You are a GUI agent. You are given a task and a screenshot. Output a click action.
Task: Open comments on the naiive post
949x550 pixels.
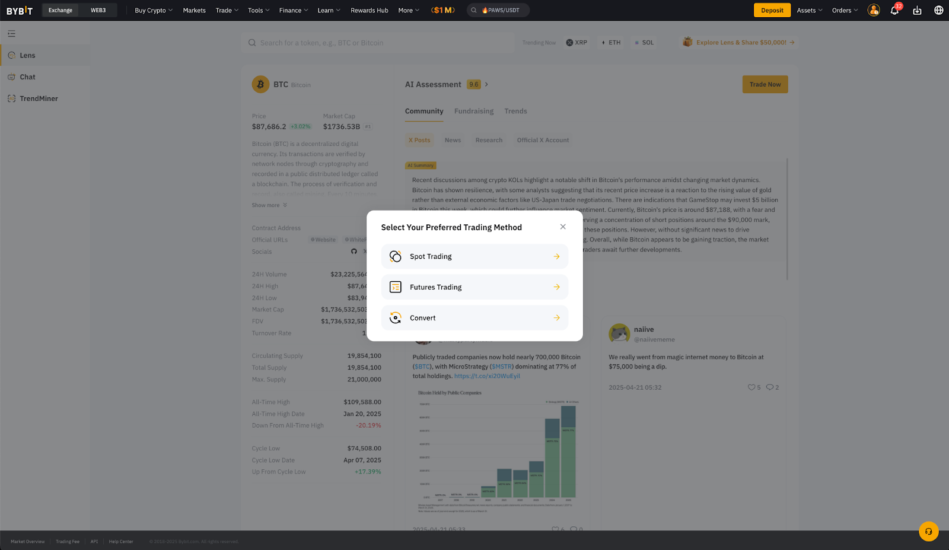click(x=770, y=387)
